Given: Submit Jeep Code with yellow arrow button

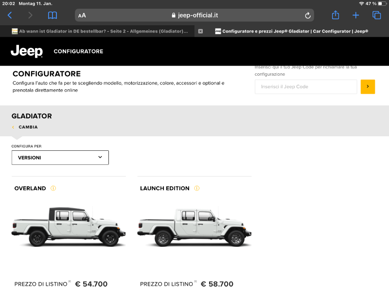Looking at the screenshot, I should click(368, 87).
